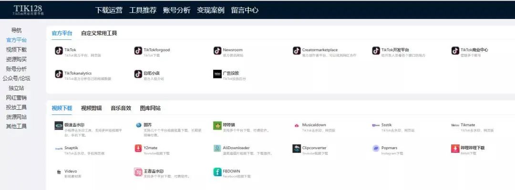Click the Y2mate red download icon
This screenshot has height=190, width=515.
[x=138, y=149]
